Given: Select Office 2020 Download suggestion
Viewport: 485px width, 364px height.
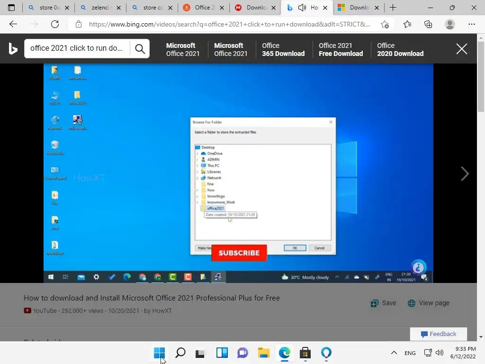Looking at the screenshot, I should click(400, 49).
